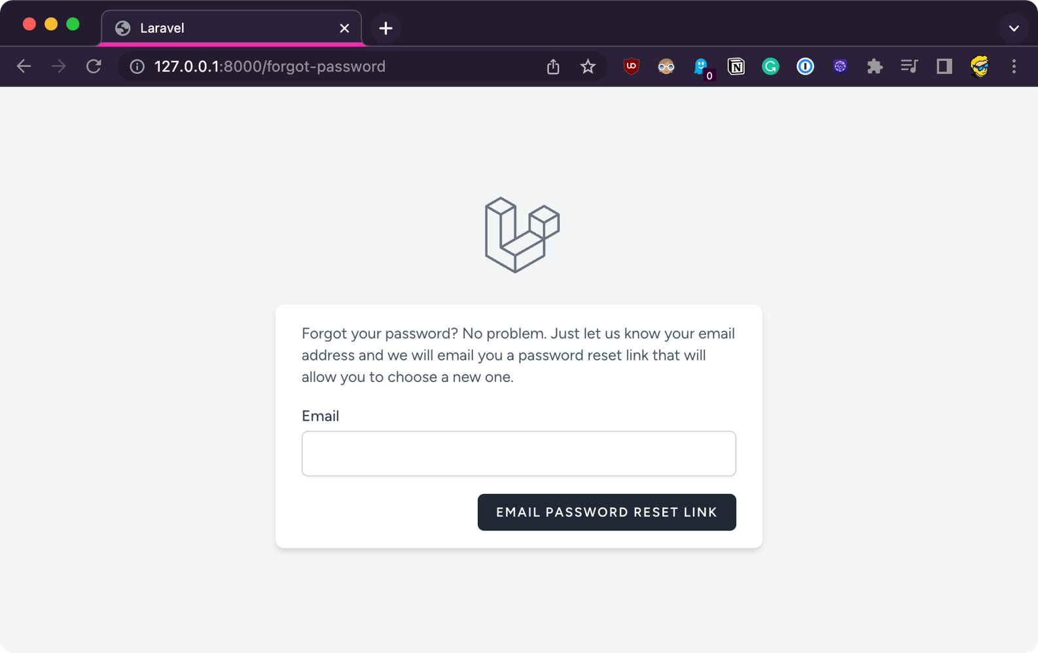The image size is (1038, 653).
Task: Focus the Email input field
Action: click(x=518, y=453)
